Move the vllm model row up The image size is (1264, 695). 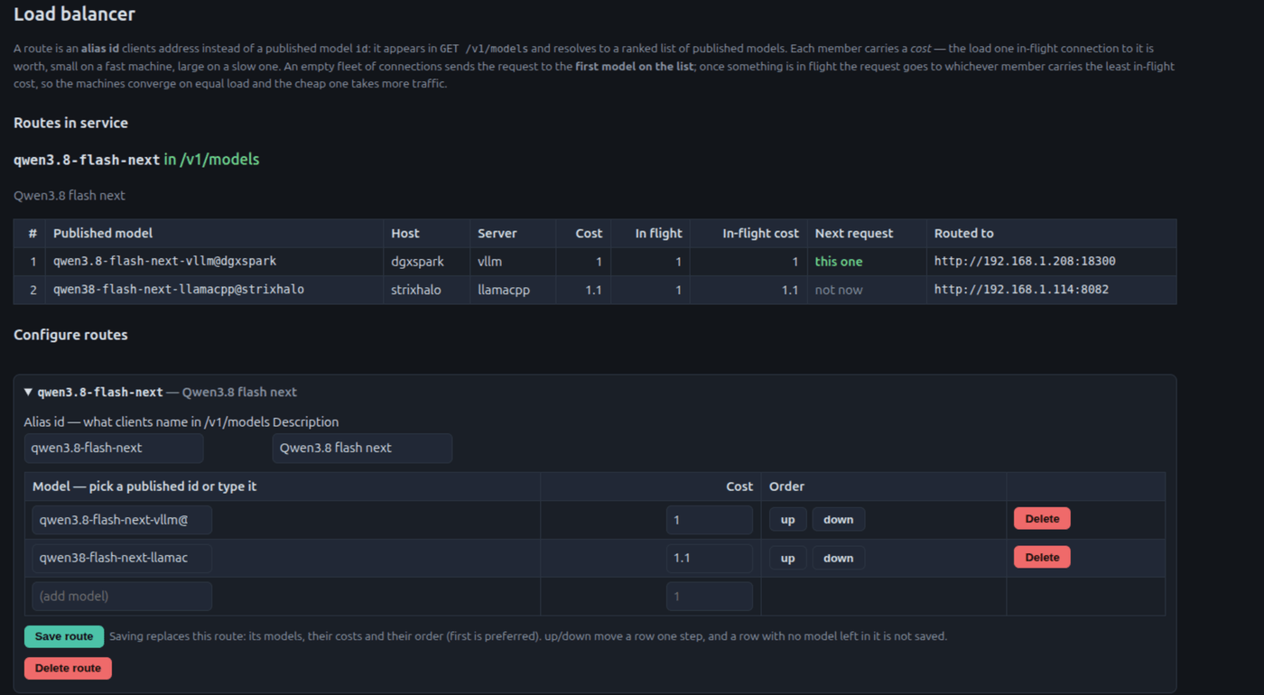pos(787,520)
